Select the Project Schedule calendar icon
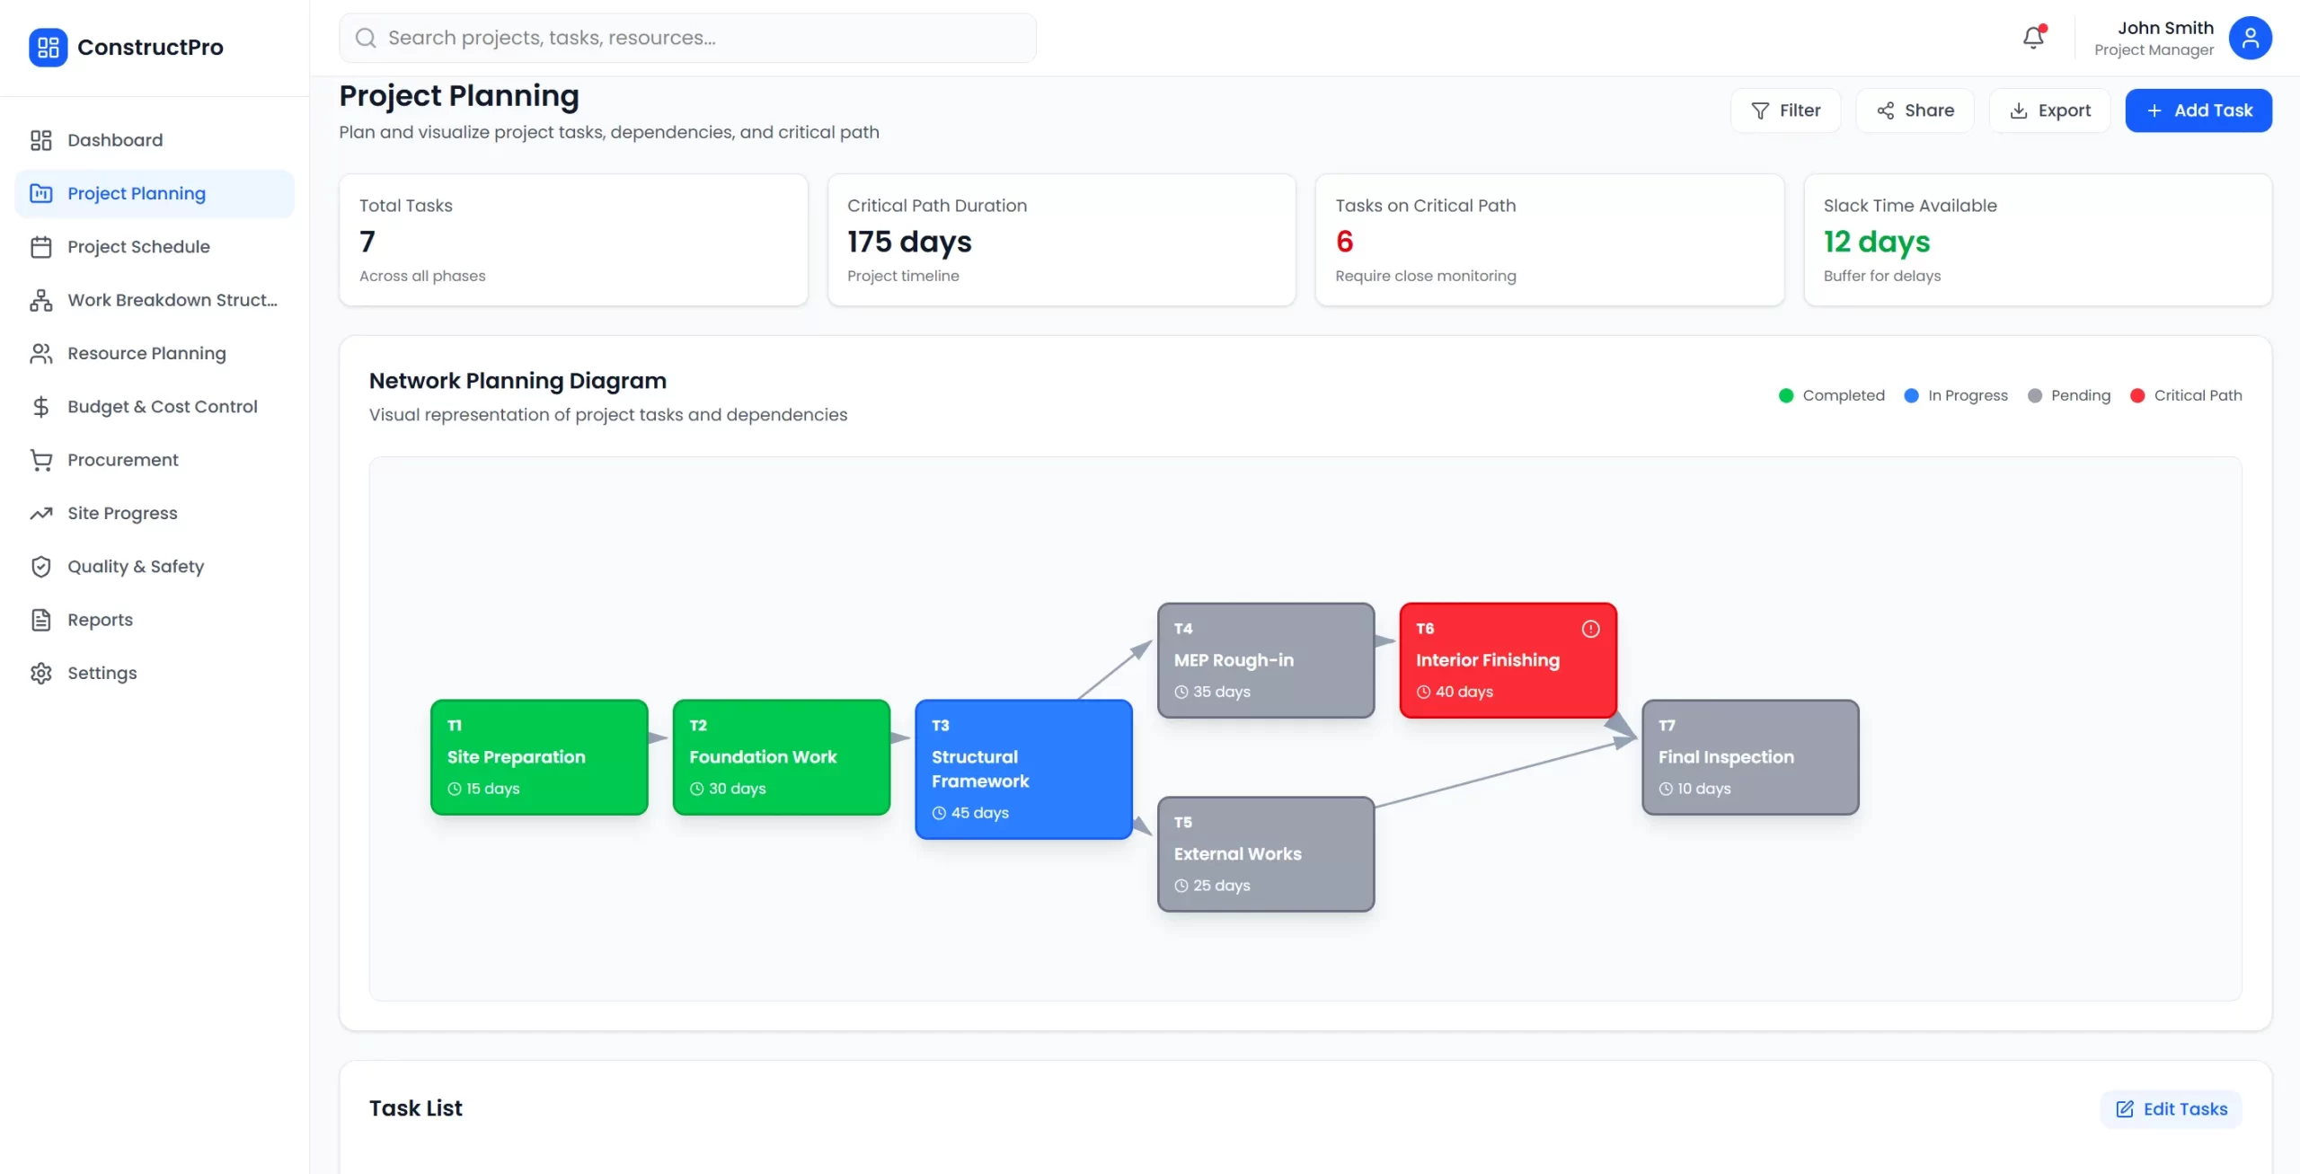Screen dimensions: 2300x1174 pyautogui.click(x=41, y=246)
